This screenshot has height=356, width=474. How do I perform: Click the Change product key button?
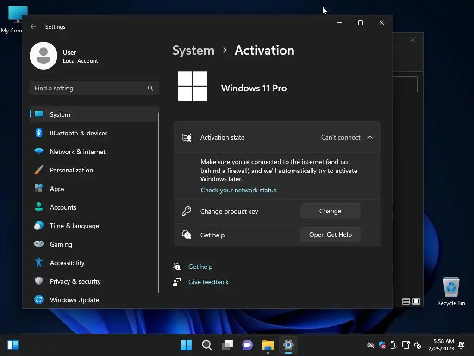tap(330, 211)
